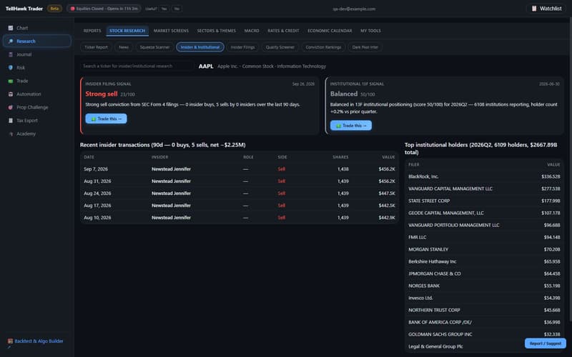Image resolution: width=572 pixels, height=357 pixels.
Task: Click the Journal sidebar label
Action: tap(24, 54)
